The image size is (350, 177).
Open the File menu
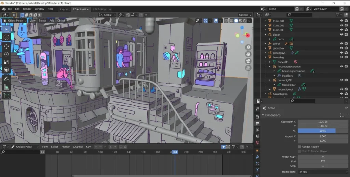click(10, 9)
